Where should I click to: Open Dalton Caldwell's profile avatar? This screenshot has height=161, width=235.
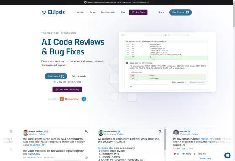click(25, 133)
